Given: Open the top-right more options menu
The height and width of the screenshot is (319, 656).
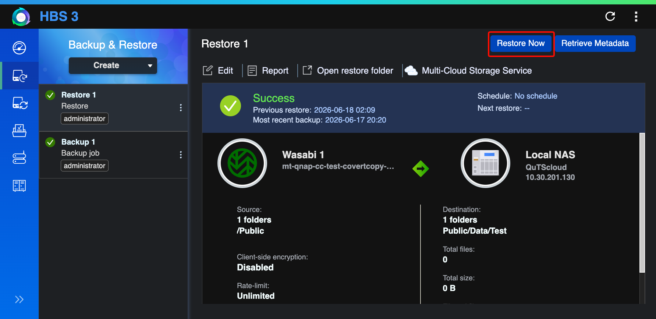Looking at the screenshot, I should [x=636, y=16].
